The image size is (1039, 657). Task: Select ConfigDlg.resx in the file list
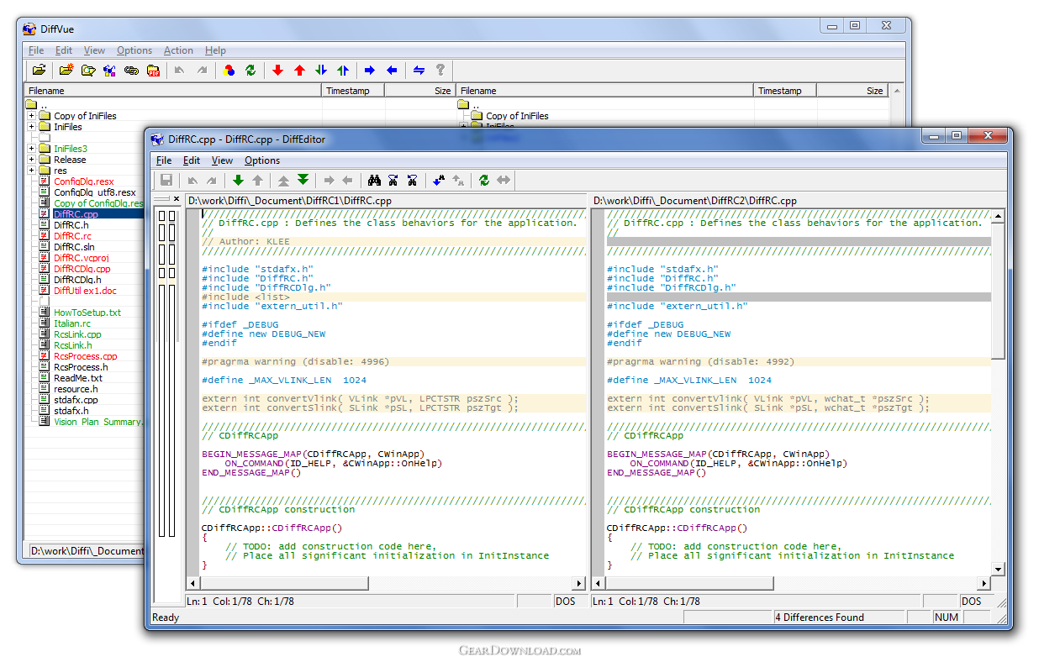pyautogui.click(x=83, y=181)
